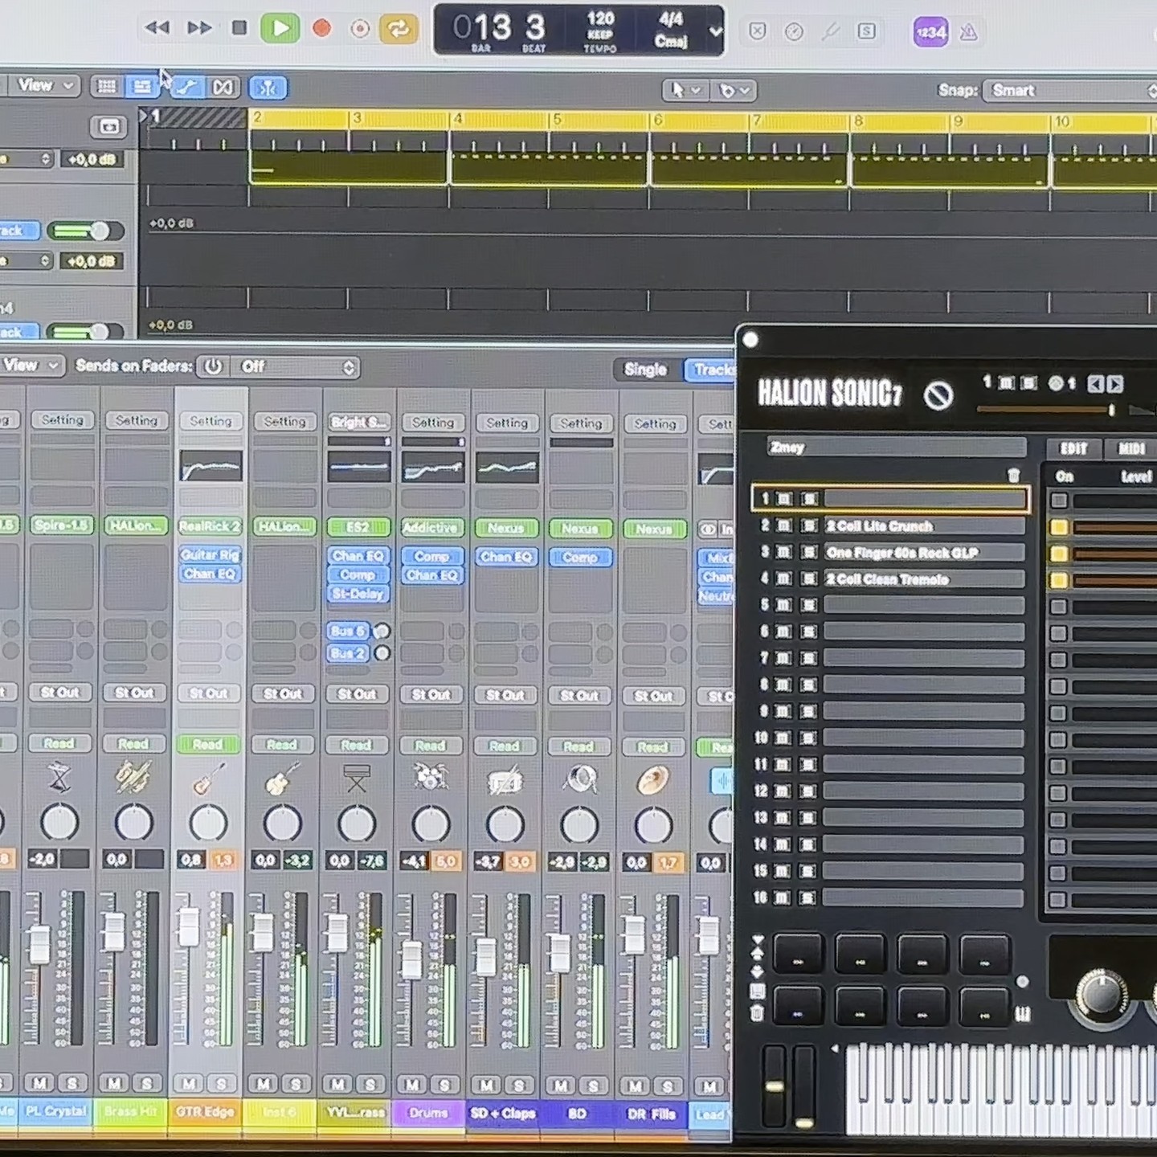Open the Read automation mode on GTR Edge strip

coord(208,745)
